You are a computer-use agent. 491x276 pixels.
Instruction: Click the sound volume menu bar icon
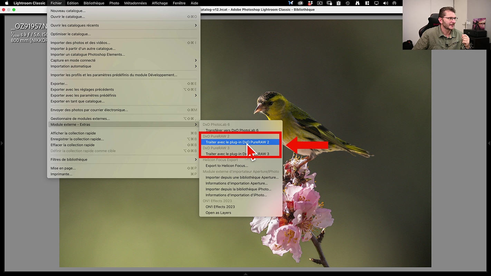coord(385,3)
